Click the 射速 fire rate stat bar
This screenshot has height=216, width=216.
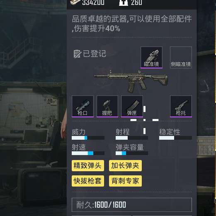coord(88,153)
